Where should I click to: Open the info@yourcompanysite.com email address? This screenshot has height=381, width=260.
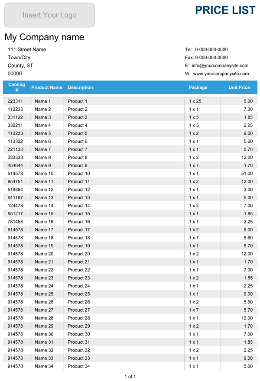coord(220,66)
